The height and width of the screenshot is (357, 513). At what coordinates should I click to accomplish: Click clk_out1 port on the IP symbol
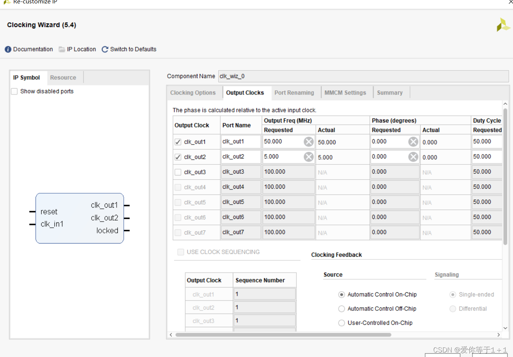pyautogui.click(x=104, y=205)
